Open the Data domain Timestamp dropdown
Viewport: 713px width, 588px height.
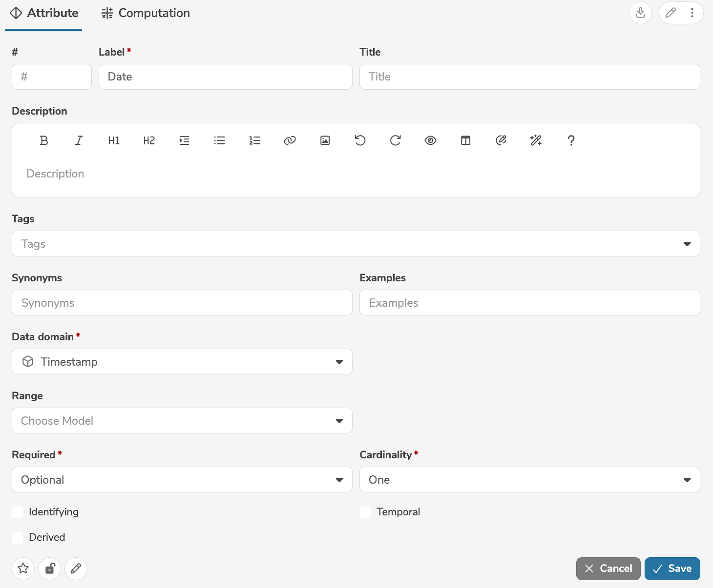pos(182,362)
